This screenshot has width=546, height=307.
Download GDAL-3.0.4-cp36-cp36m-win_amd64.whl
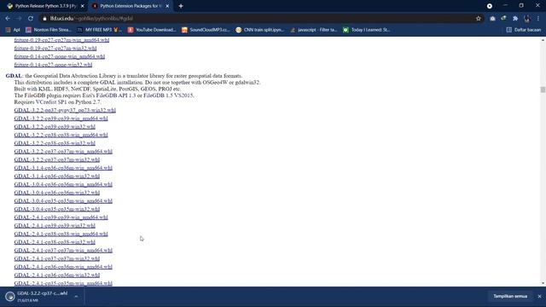[63, 184]
